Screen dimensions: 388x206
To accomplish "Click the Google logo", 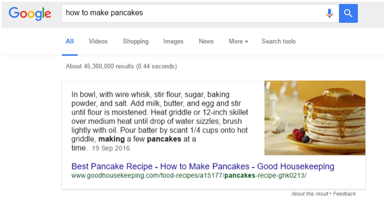I will click(30, 13).
